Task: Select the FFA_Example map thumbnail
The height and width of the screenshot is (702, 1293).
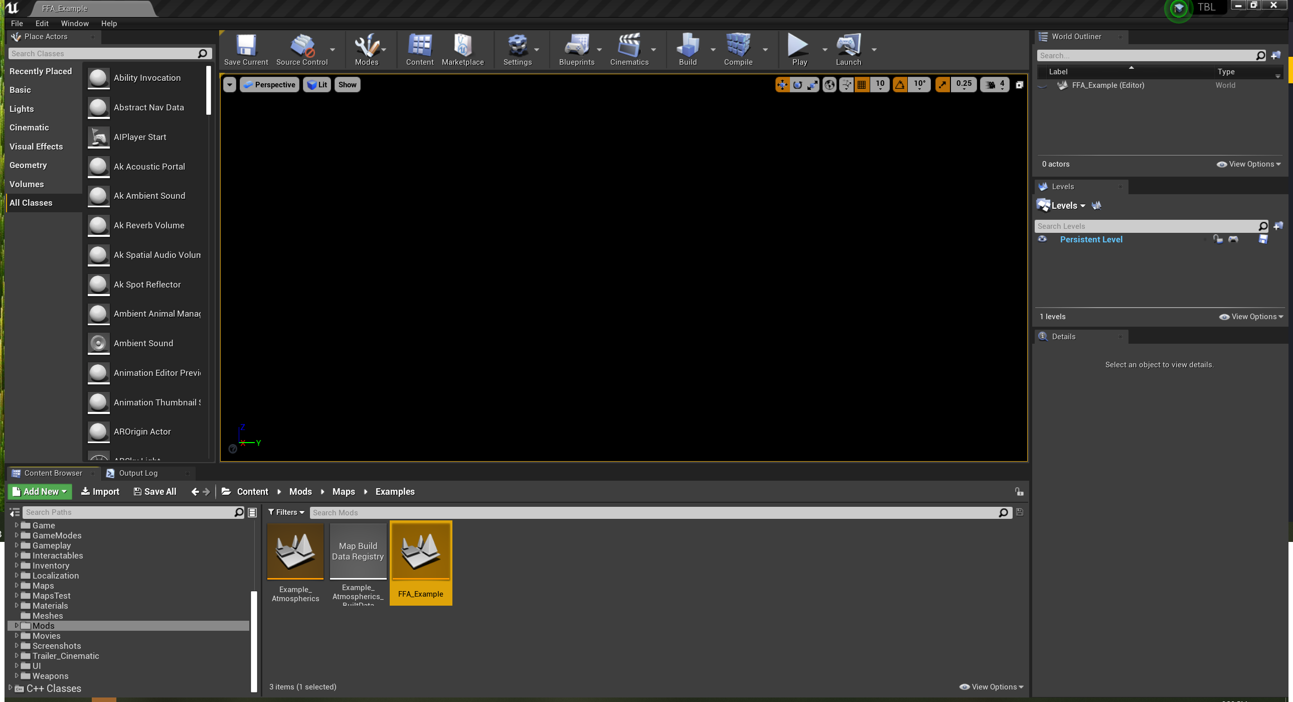Action: pyautogui.click(x=421, y=551)
